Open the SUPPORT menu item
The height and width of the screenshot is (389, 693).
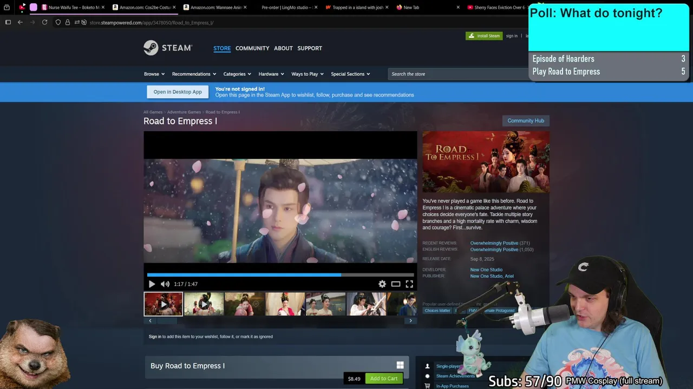pyautogui.click(x=310, y=48)
